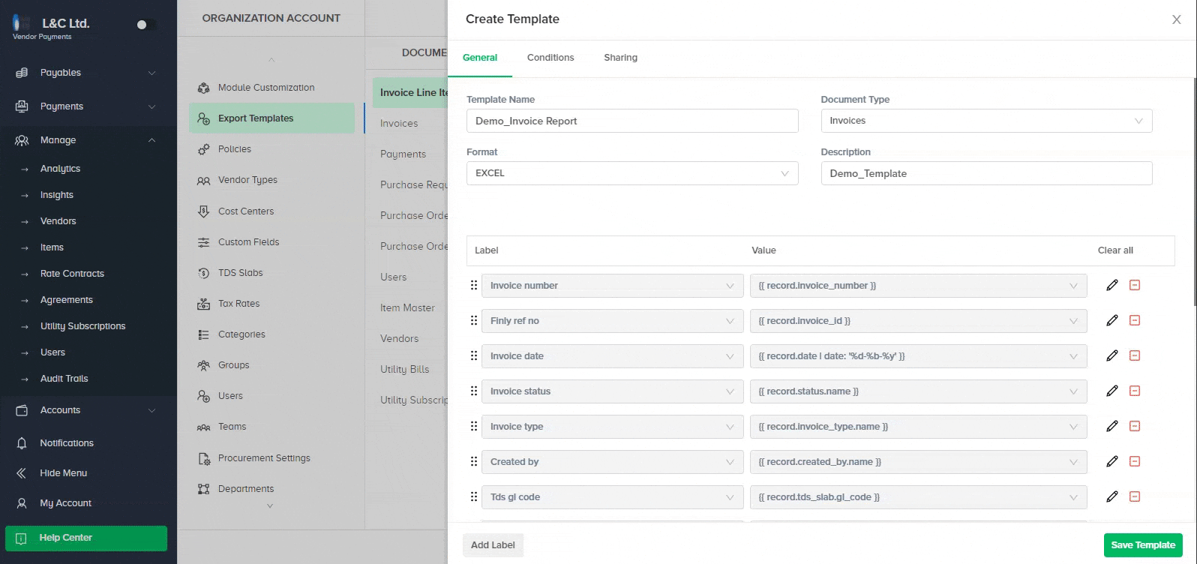Collapse the Manage menu chevron
This screenshot has height=564, width=1197.
point(151,140)
